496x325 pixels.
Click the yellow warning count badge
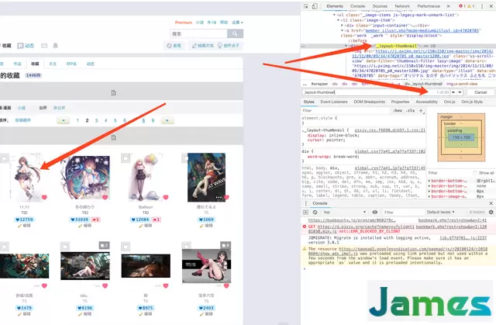[x=470, y=6]
